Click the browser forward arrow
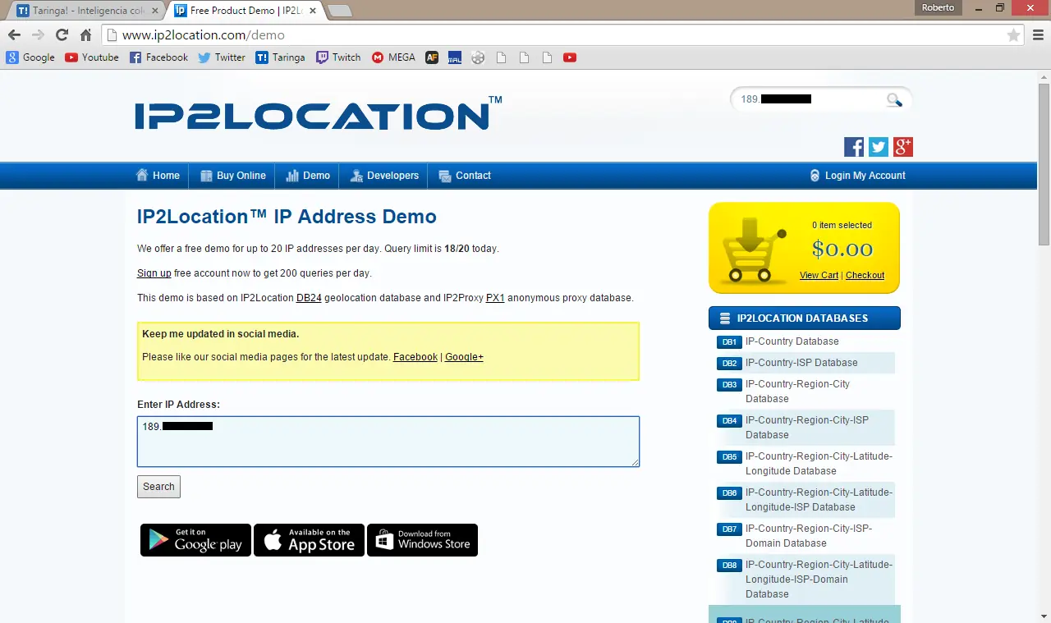The image size is (1051, 623). 38,35
